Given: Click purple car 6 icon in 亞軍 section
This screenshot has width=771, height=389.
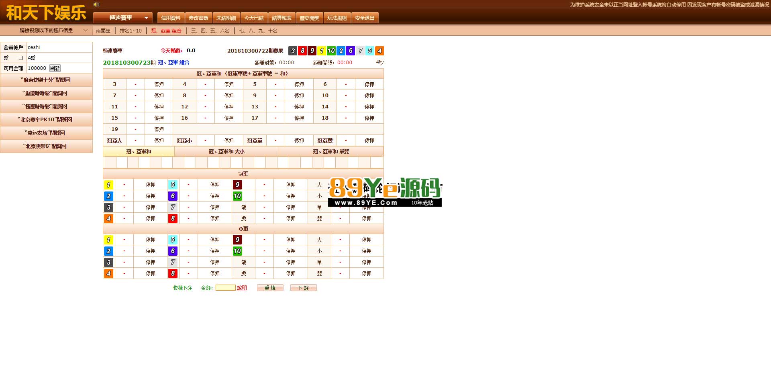Looking at the screenshot, I should (x=173, y=251).
